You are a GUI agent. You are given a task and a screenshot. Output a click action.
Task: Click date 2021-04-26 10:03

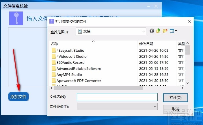point(154,50)
